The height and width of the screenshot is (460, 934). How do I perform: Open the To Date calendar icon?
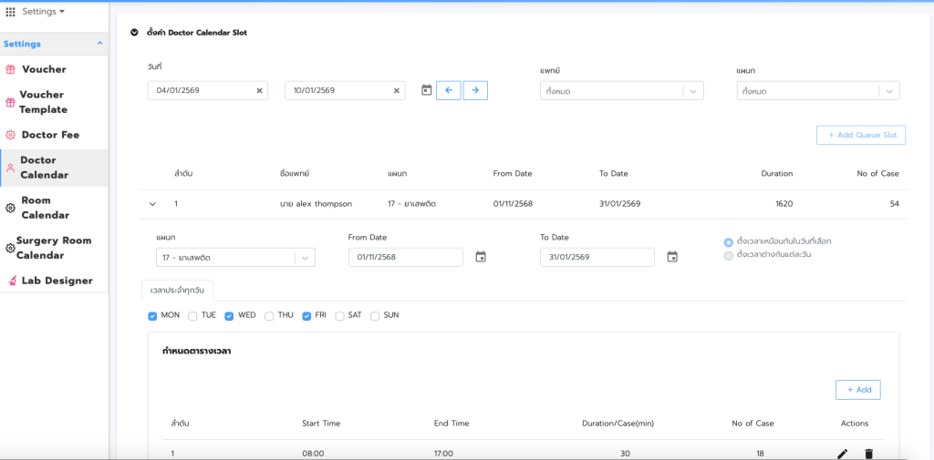[x=672, y=257]
